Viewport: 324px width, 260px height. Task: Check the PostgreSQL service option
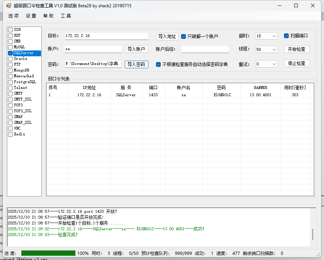10,82
